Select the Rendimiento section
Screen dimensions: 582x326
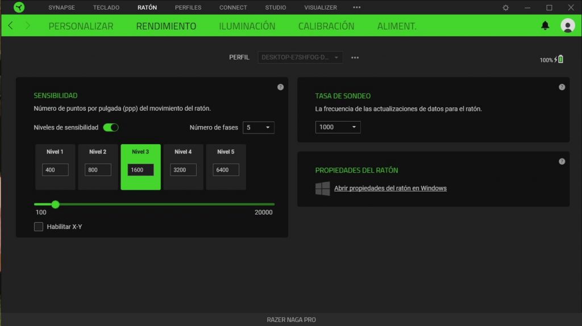click(x=167, y=26)
